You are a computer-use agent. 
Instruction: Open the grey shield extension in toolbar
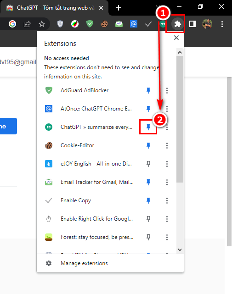click(x=60, y=24)
